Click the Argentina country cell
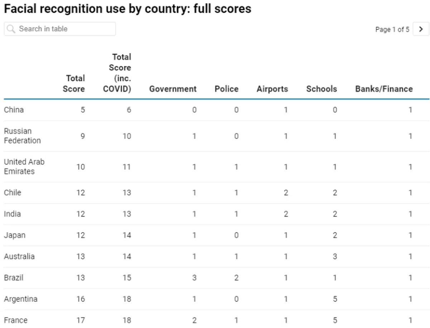The height and width of the screenshot is (328, 430). (x=20, y=299)
